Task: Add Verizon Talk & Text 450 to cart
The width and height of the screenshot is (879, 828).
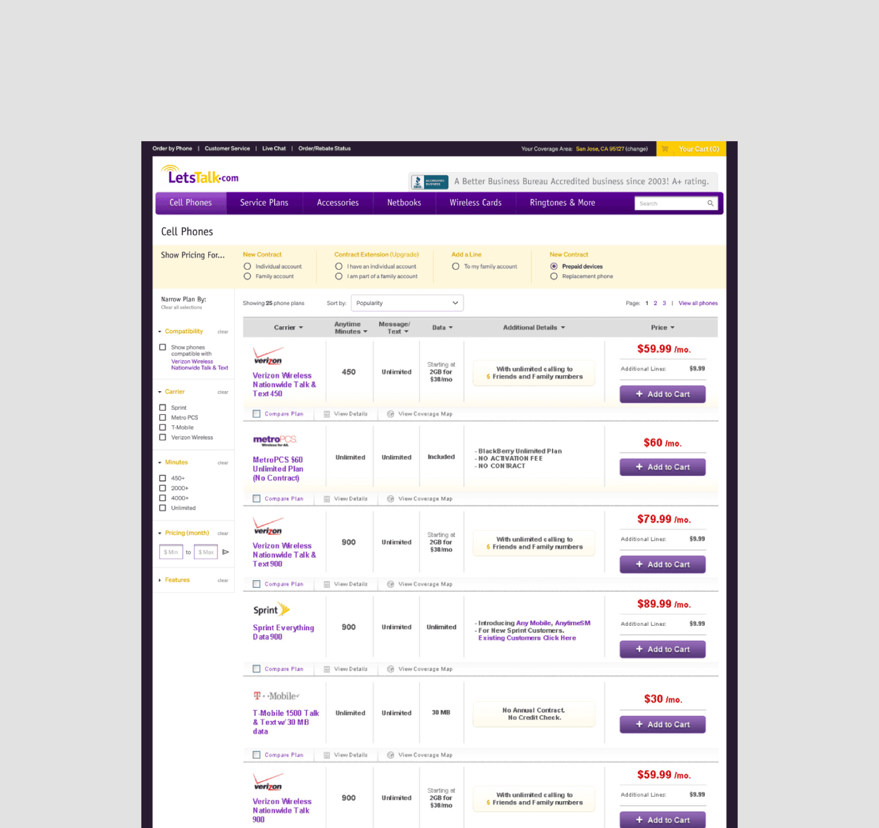Action: tap(663, 394)
